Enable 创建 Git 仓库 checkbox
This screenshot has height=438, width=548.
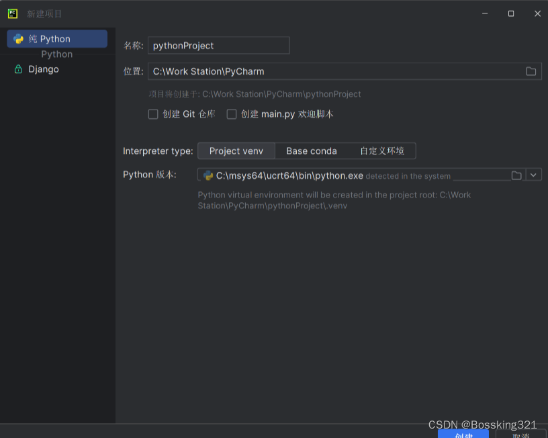[153, 114]
